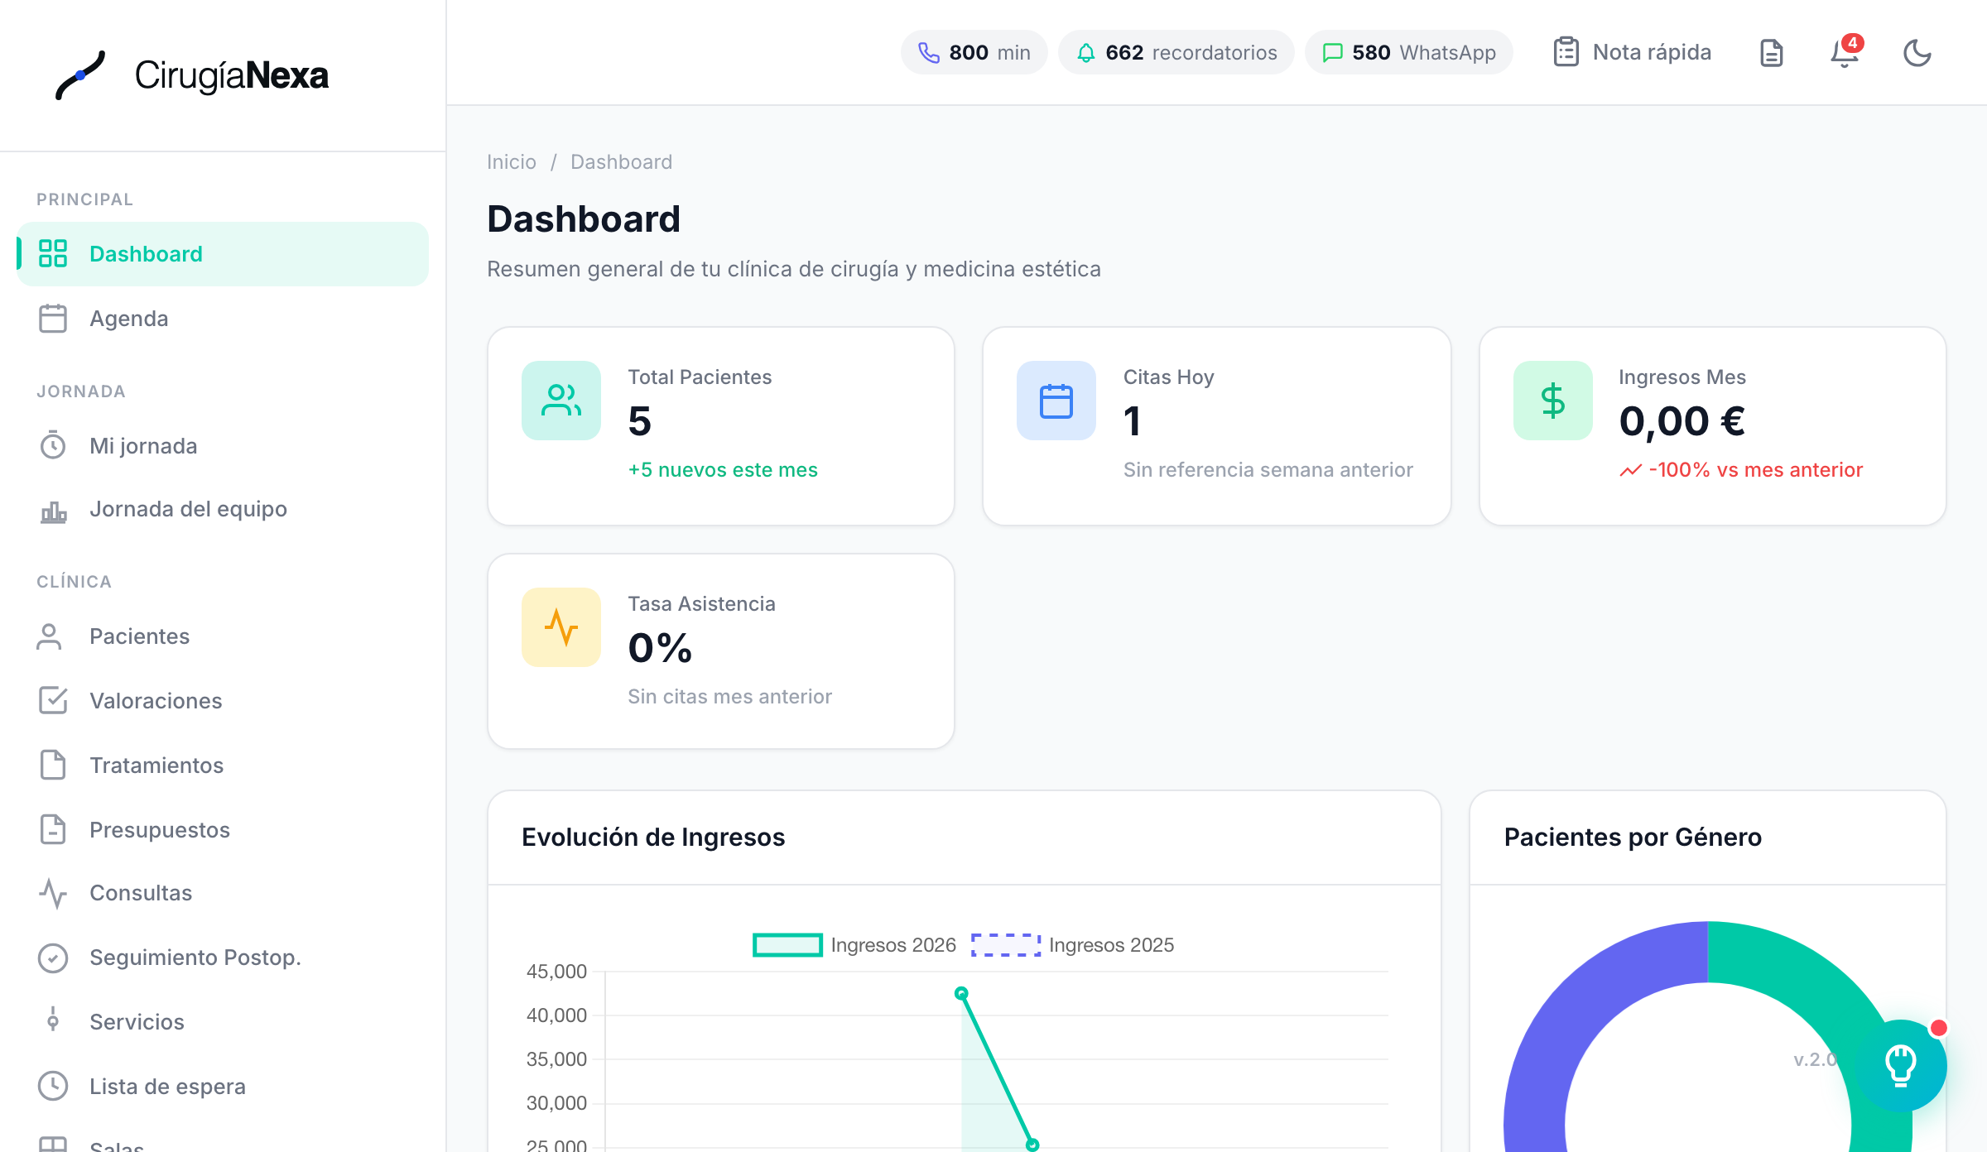The width and height of the screenshot is (1987, 1152).
Task: Click the Lista de espera clock icon
Action: 53,1086
